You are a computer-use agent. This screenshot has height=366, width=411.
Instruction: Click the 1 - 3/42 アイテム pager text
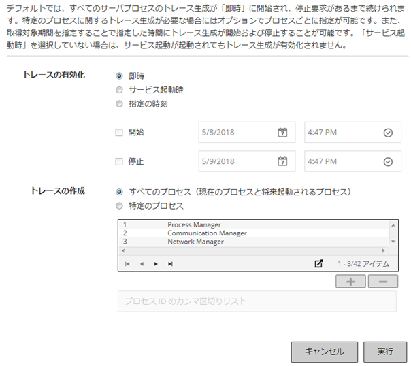[363, 264]
